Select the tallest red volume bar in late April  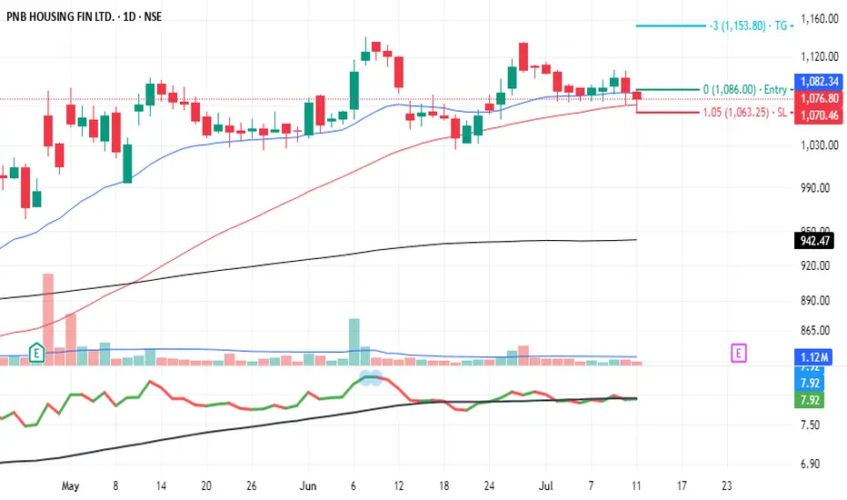tap(48, 319)
